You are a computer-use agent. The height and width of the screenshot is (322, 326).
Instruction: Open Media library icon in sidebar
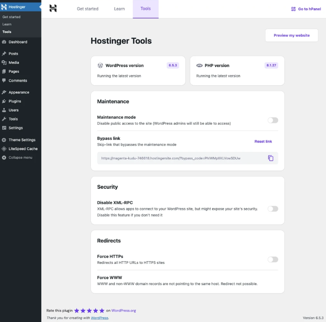[4, 62]
